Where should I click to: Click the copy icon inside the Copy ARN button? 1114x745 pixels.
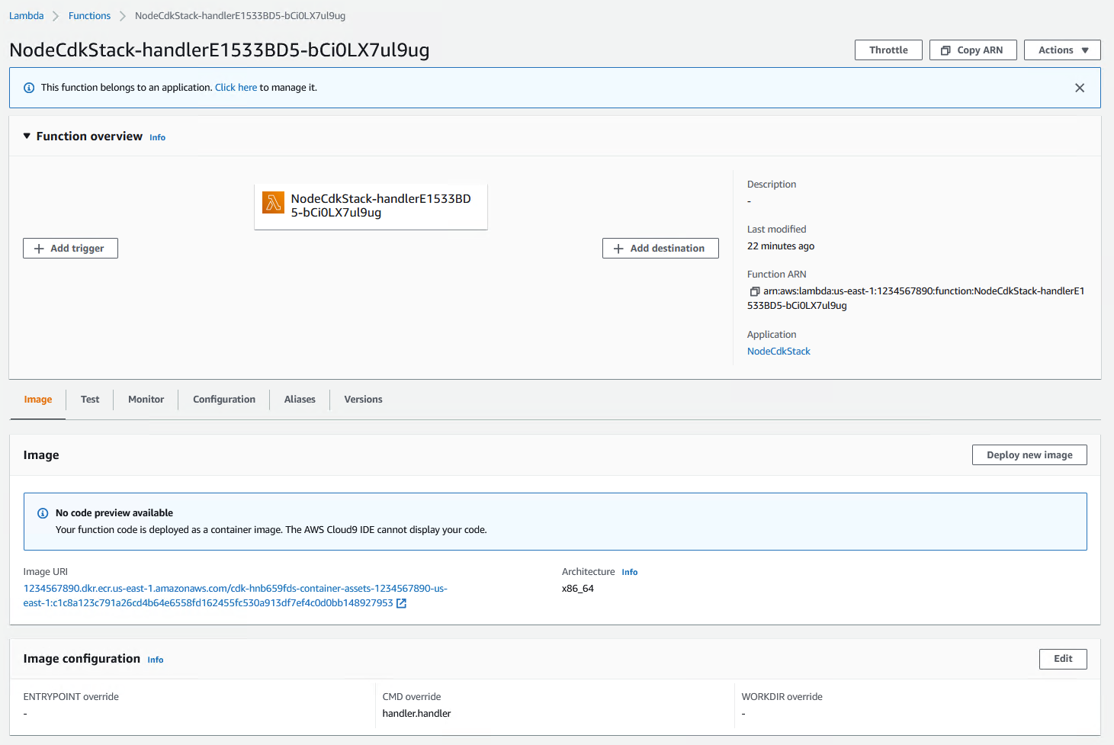coord(945,50)
